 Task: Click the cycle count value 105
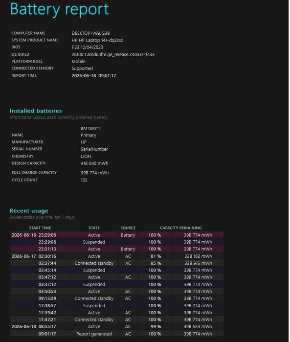pyautogui.click(x=84, y=180)
